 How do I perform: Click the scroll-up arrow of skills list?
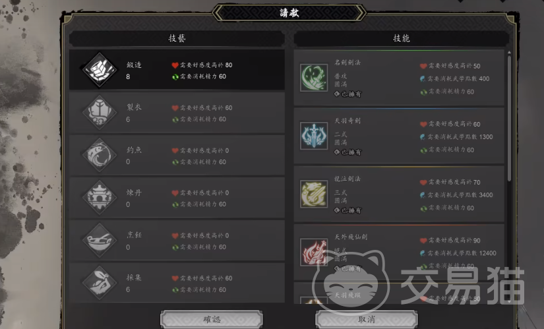click(x=509, y=52)
